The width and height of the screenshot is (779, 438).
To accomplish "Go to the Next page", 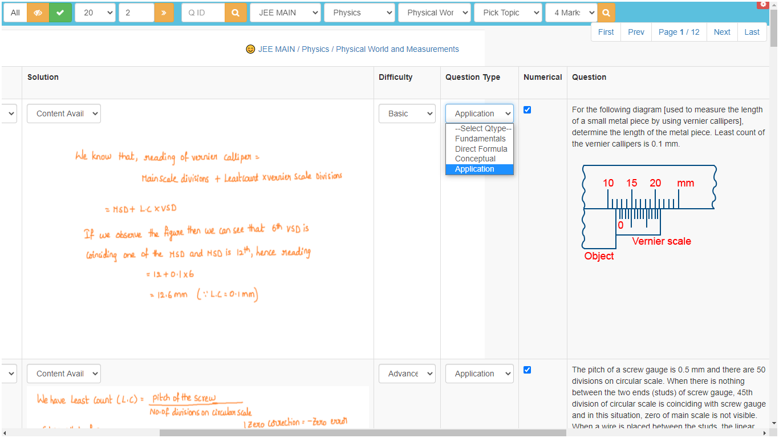I will click(x=722, y=32).
